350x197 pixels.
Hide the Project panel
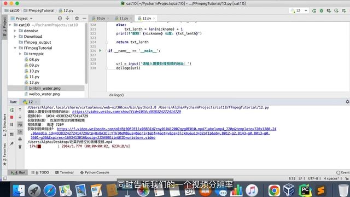pos(84,18)
